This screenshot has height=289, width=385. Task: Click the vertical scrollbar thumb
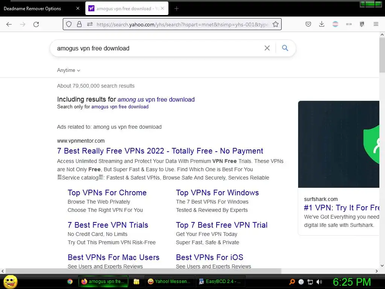382,55
